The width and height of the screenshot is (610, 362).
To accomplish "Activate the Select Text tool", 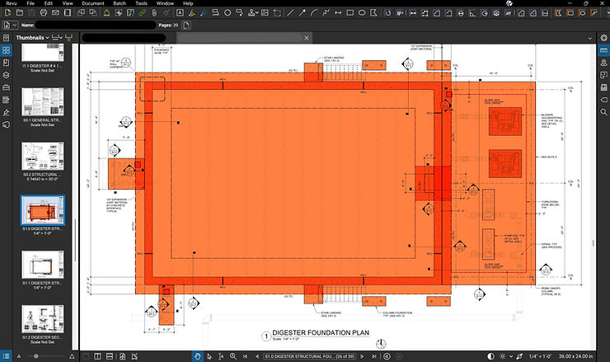I will point(221,356).
